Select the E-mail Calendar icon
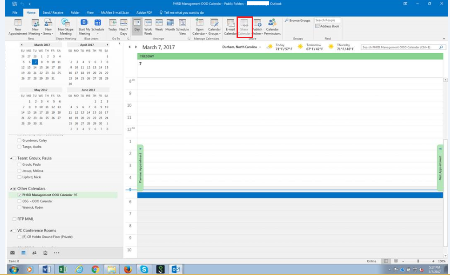Image resolution: width=450 pixels, height=275 pixels. point(231,27)
